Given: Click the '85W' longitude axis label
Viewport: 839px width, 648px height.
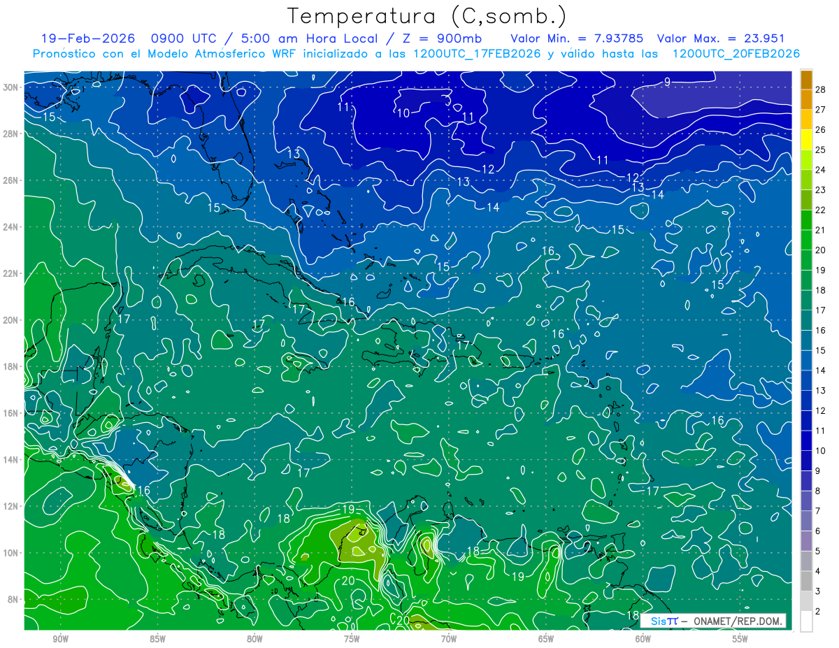Looking at the screenshot, I should pos(157,640).
